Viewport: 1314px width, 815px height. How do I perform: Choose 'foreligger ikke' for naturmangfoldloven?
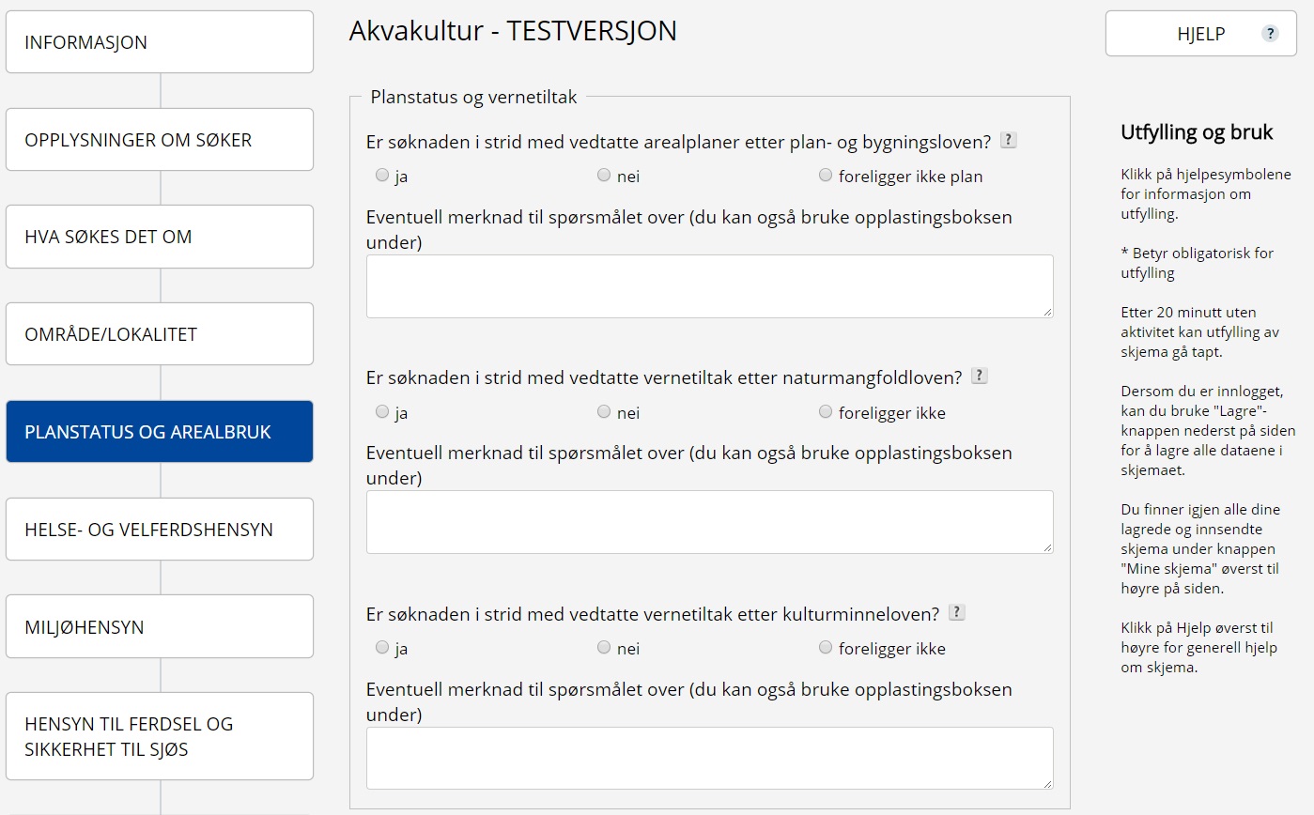pos(826,412)
